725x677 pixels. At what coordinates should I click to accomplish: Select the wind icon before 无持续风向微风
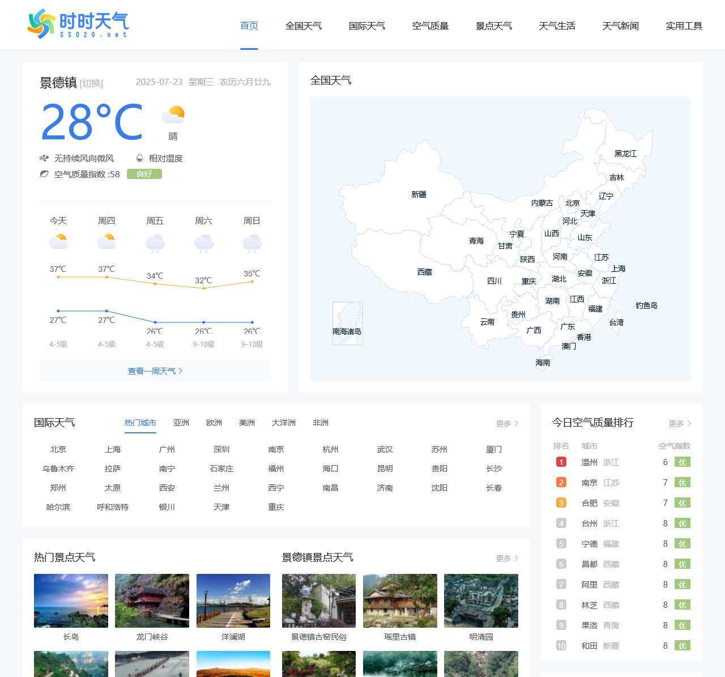coord(44,158)
